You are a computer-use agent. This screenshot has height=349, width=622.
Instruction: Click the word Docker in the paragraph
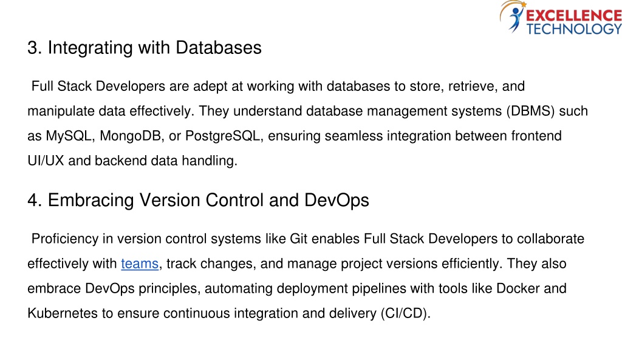[518, 288]
